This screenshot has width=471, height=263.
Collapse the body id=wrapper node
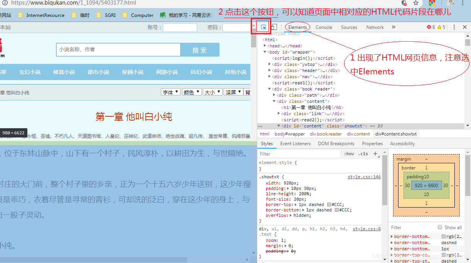pyautogui.click(x=265, y=52)
